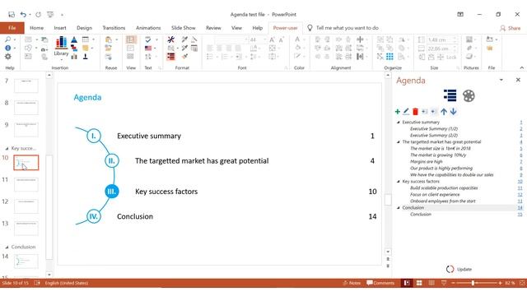Click the red agenda list icon in Format group

click(x=170, y=57)
